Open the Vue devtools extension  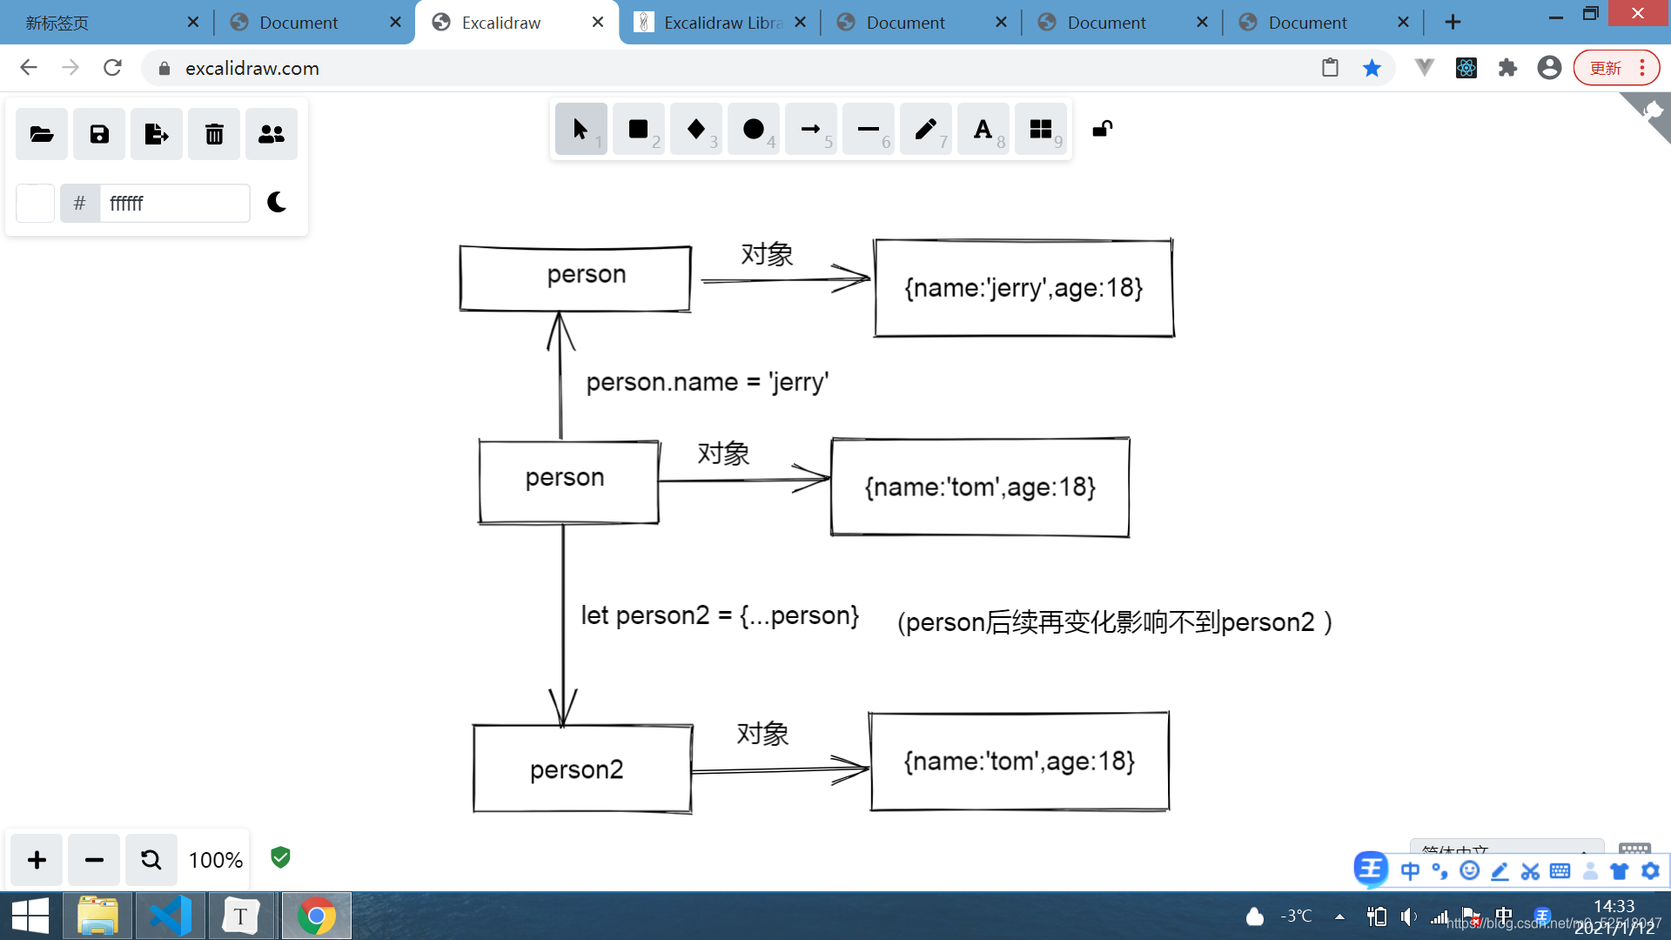1425,68
